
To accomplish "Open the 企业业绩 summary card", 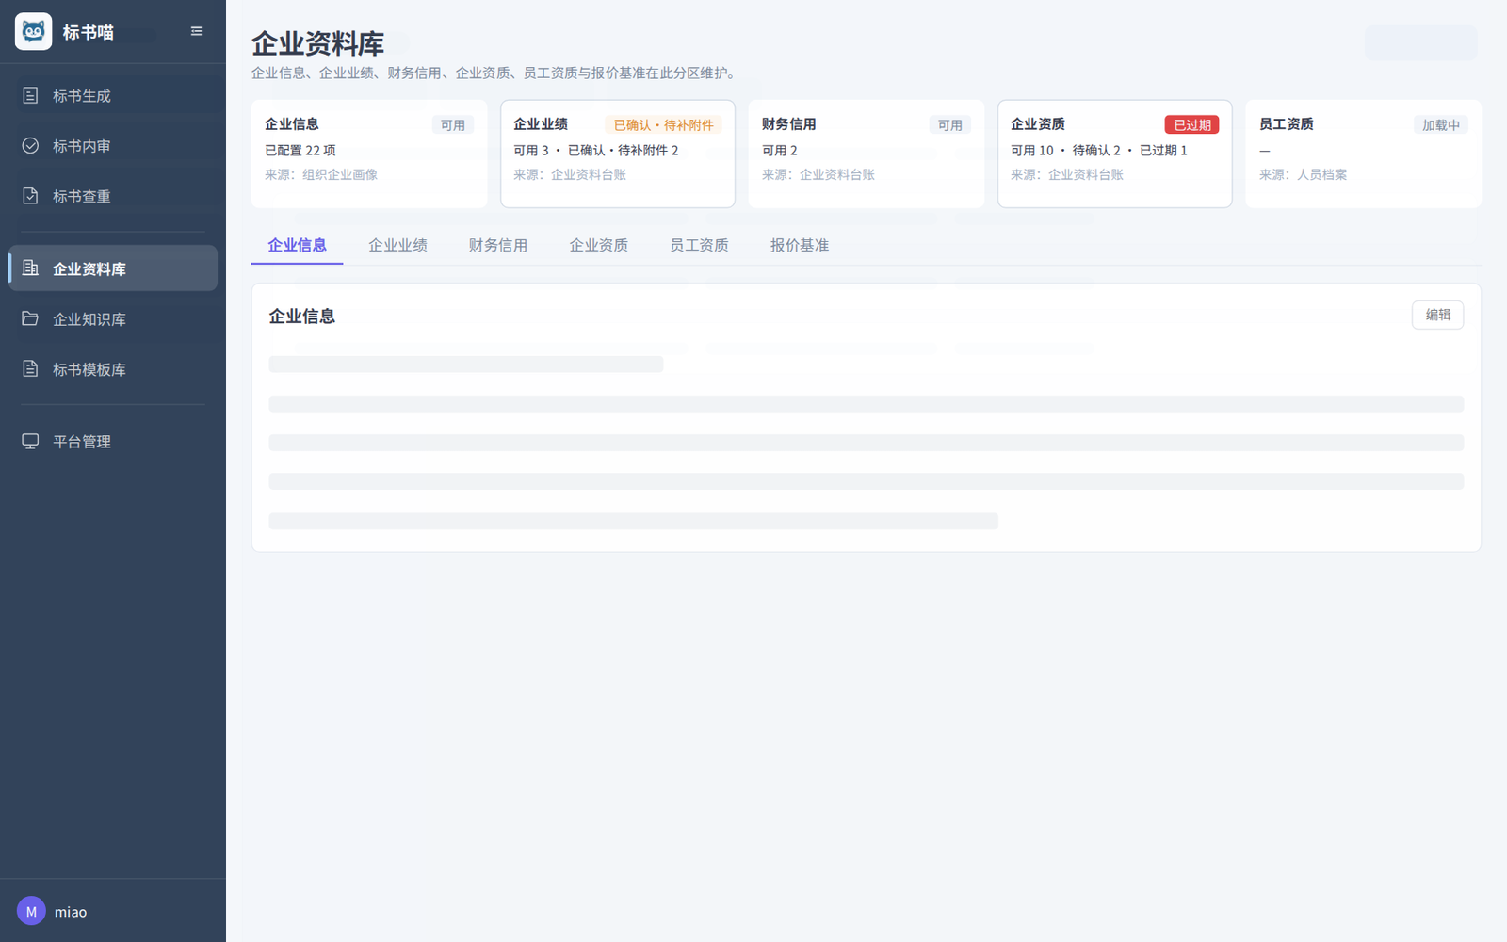I will pos(618,154).
